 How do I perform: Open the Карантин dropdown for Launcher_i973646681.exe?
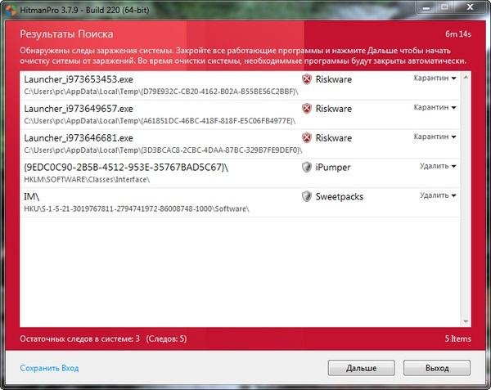click(x=435, y=137)
